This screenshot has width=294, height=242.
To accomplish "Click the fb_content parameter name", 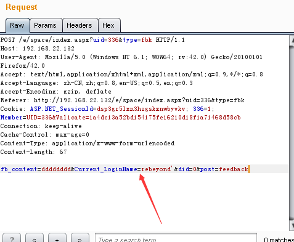I will click(19, 169).
